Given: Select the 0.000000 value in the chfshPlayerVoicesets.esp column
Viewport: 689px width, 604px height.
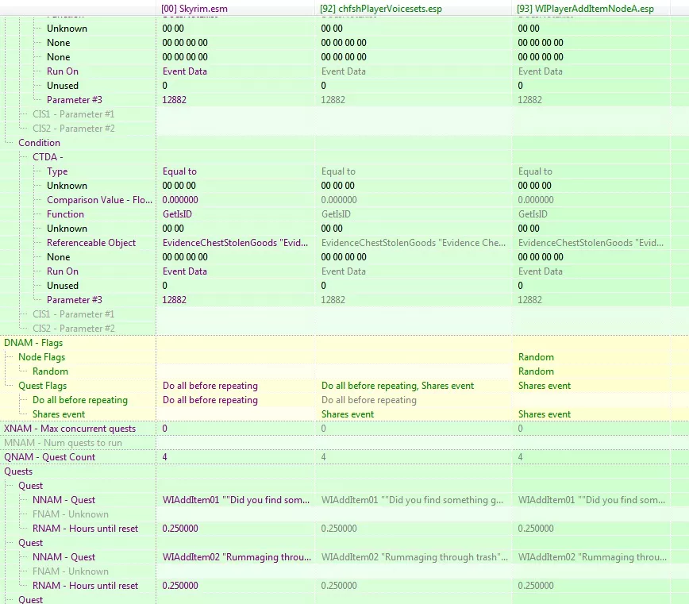Looking at the screenshot, I should 339,200.
